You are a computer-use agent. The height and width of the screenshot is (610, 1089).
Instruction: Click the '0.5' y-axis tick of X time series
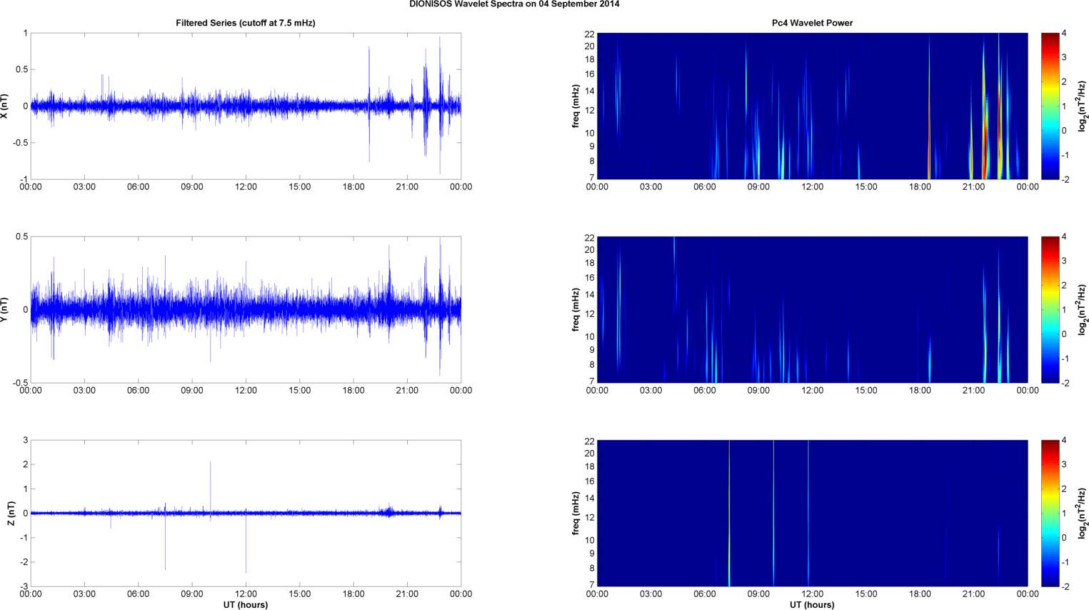pos(21,70)
